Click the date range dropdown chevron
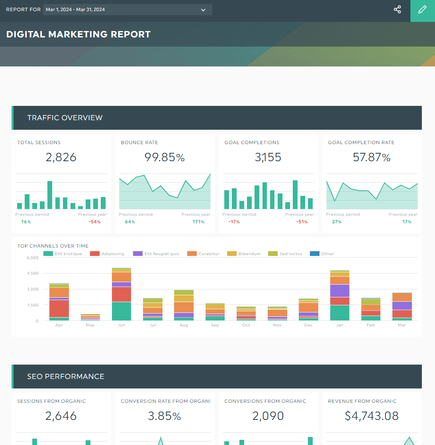Viewport: 435px width, 445px height. pyautogui.click(x=203, y=10)
